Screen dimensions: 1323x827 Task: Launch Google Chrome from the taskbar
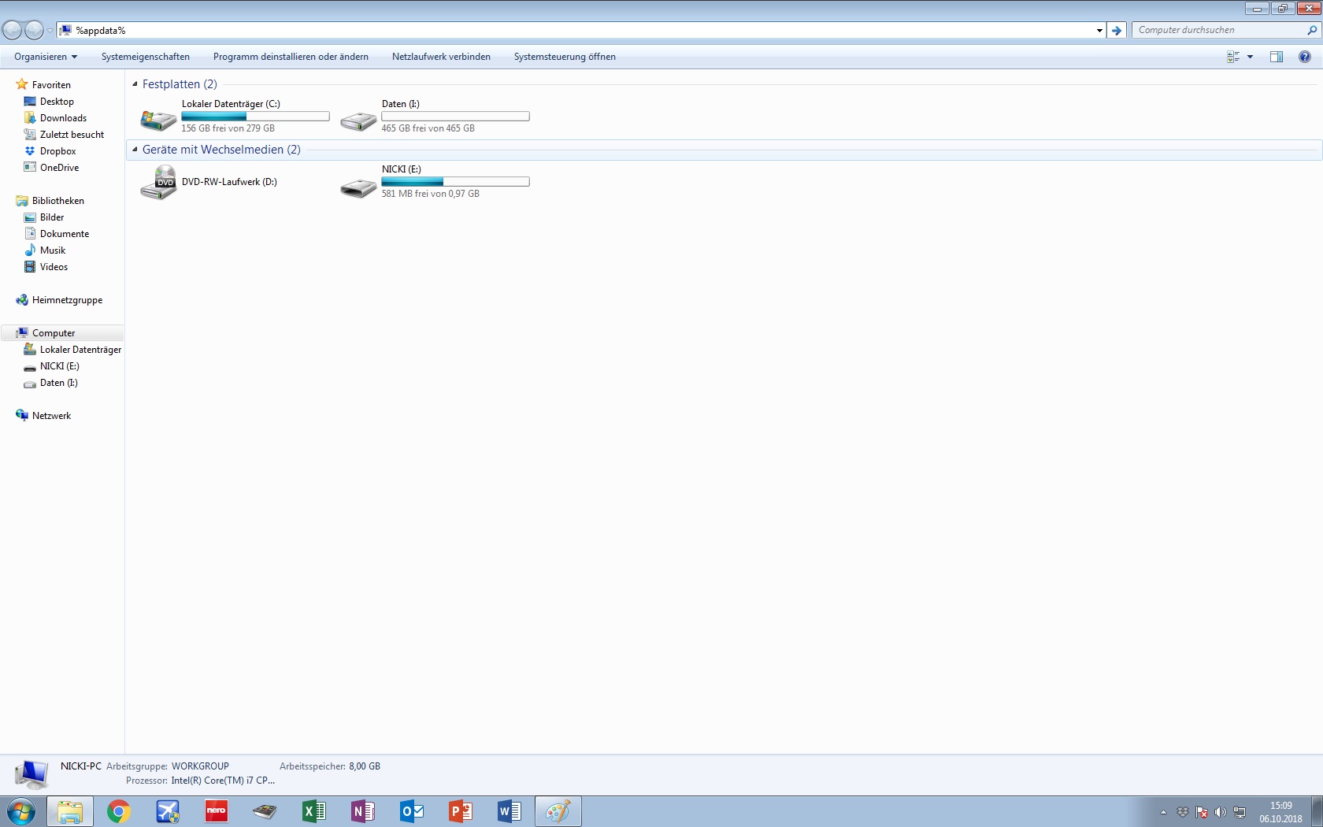[x=118, y=811]
